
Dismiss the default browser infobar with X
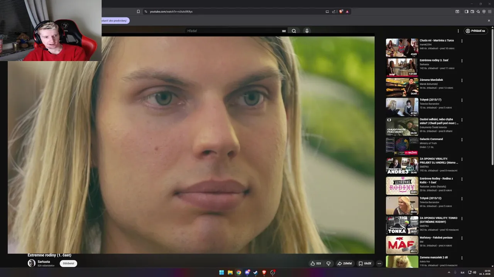coord(489,21)
